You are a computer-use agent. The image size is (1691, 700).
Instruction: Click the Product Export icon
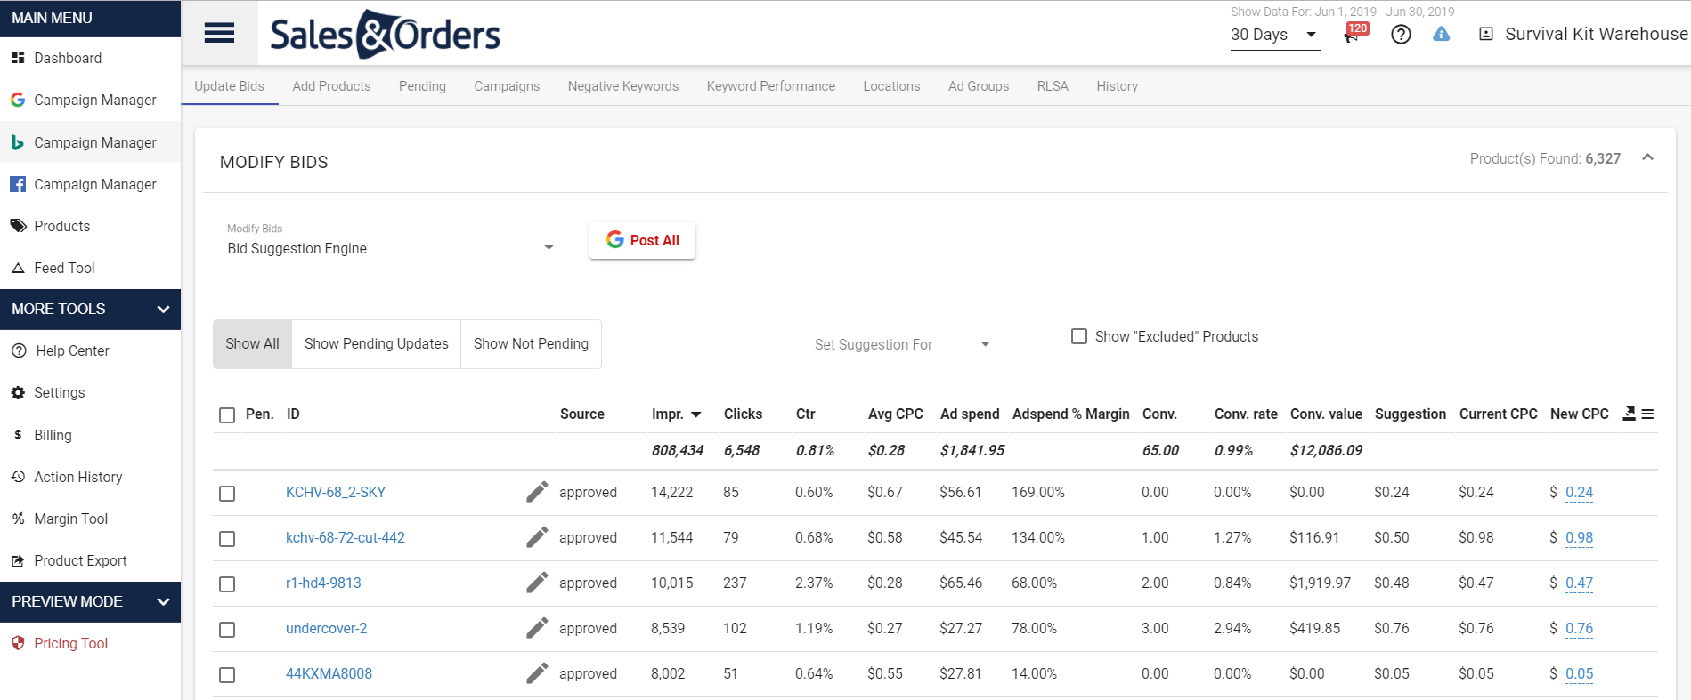pos(18,560)
